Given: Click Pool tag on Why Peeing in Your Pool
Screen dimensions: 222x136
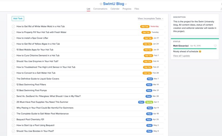Looking at the screenshot, I should point(150,108).
